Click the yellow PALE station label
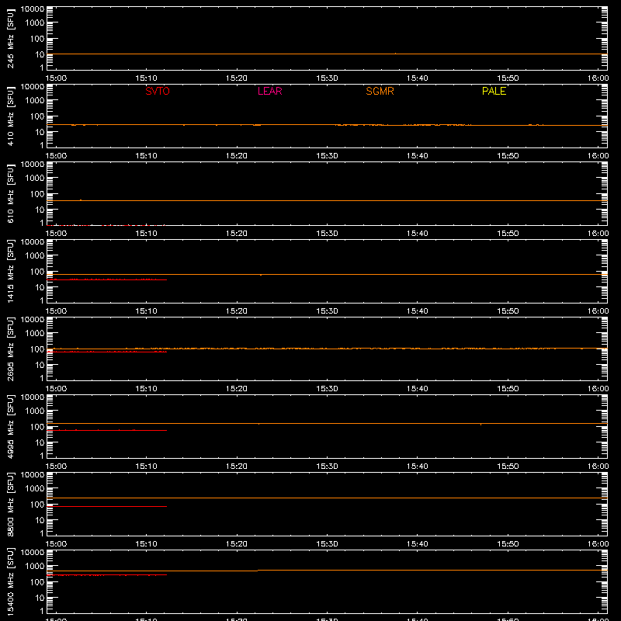Screen dimensions: 621x621 pyautogui.click(x=494, y=91)
